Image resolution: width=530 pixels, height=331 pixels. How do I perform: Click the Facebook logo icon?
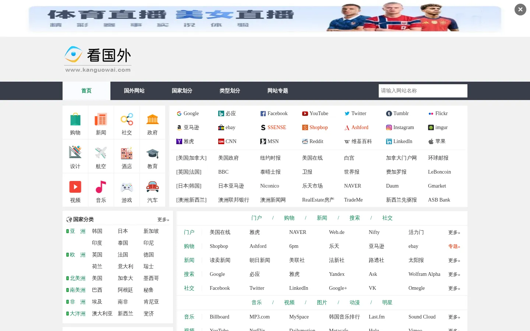263,114
